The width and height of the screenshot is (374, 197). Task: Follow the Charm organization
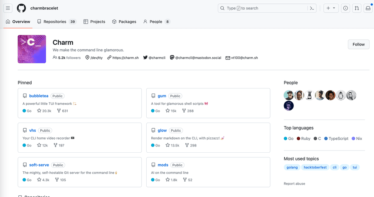[x=359, y=44]
